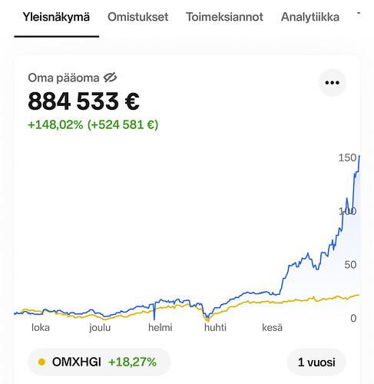Click the kesä month label
This screenshot has height=384, width=374.
[x=272, y=327]
